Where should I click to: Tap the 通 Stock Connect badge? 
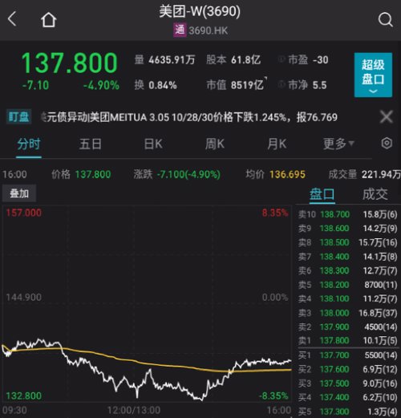(x=180, y=30)
